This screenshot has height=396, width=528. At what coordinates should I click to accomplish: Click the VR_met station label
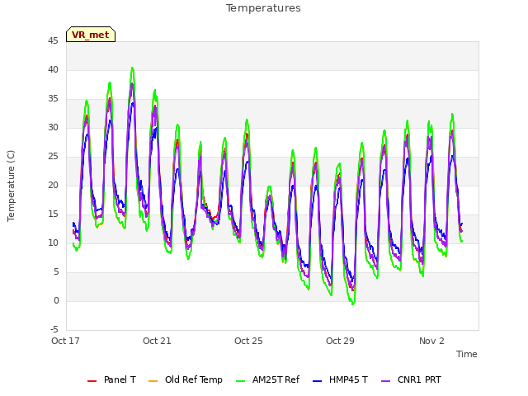(x=91, y=35)
